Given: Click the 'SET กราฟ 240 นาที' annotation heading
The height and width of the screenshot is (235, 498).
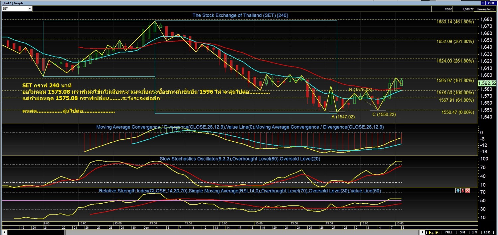Looking at the screenshot, I should 47,86.
